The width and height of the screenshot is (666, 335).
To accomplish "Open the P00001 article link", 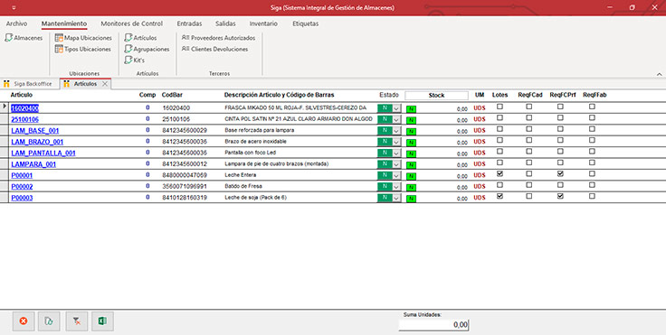I will pos(22,175).
